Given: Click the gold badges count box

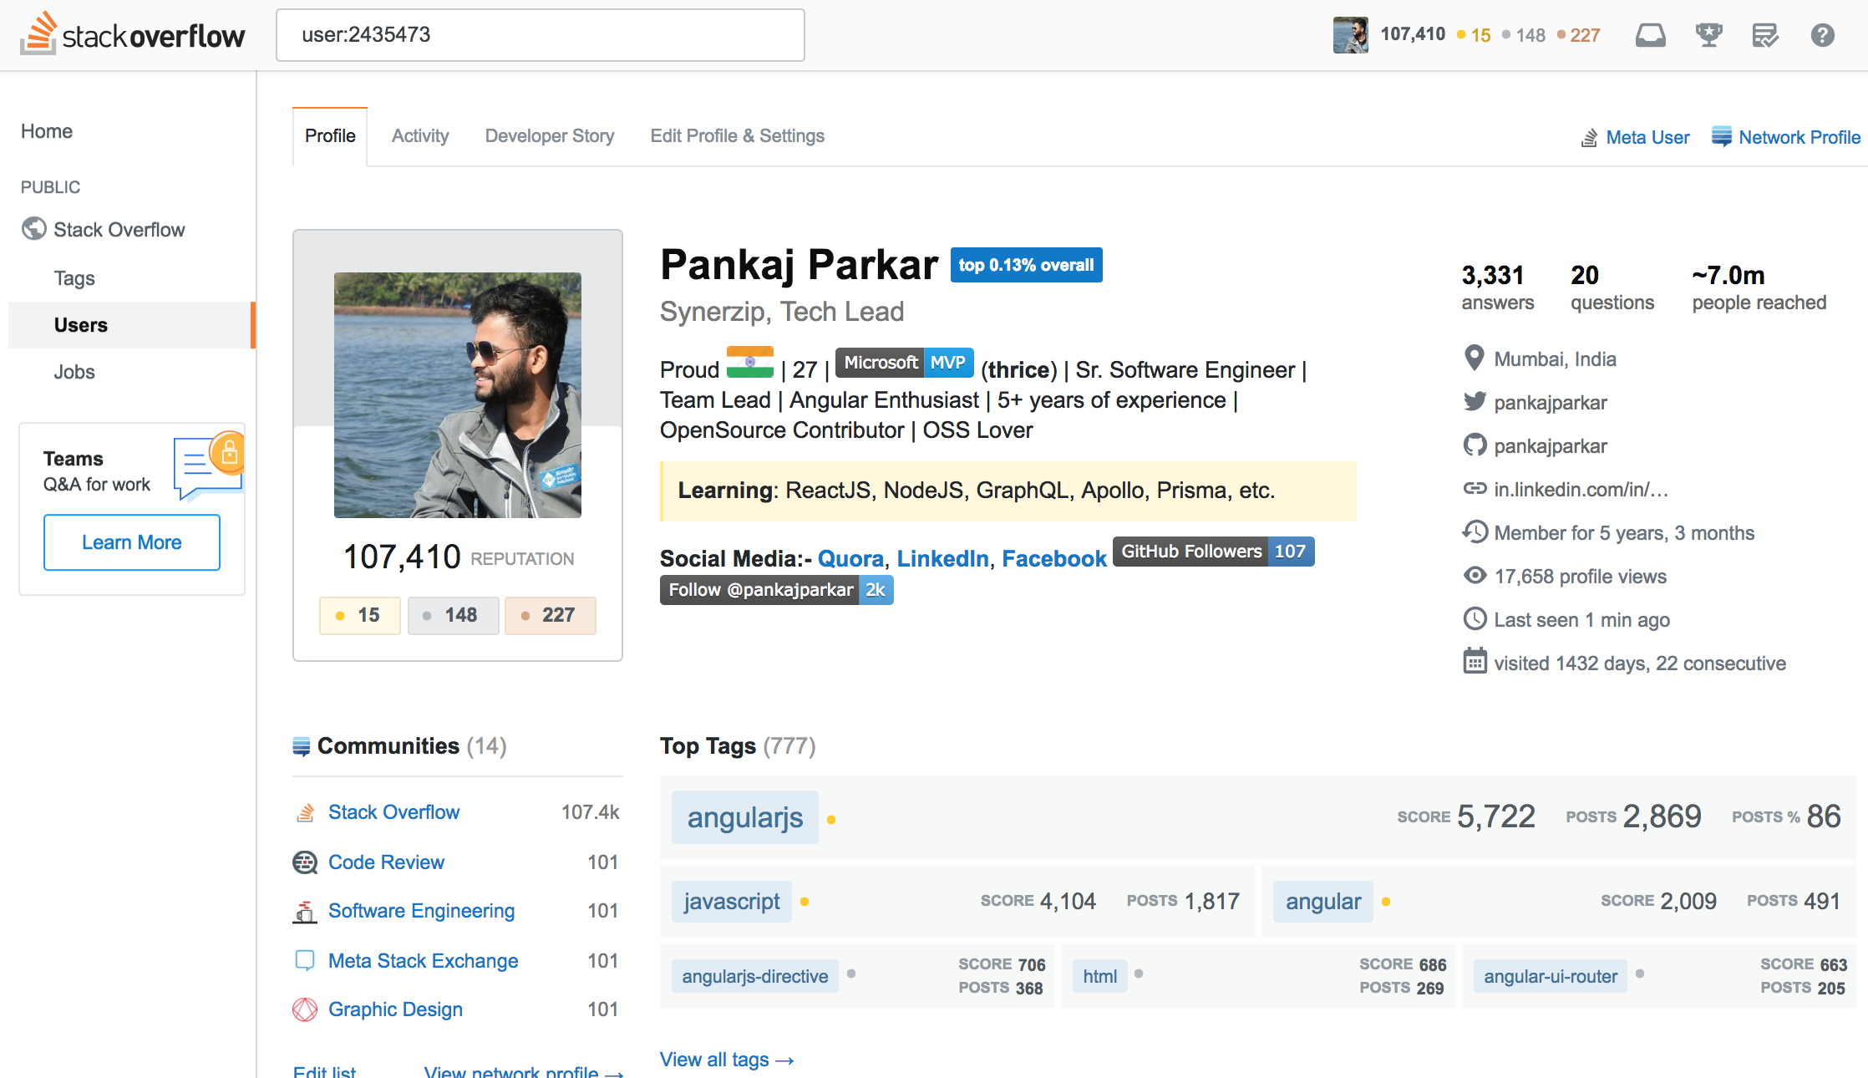Looking at the screenshot, I should coord(359,615).
